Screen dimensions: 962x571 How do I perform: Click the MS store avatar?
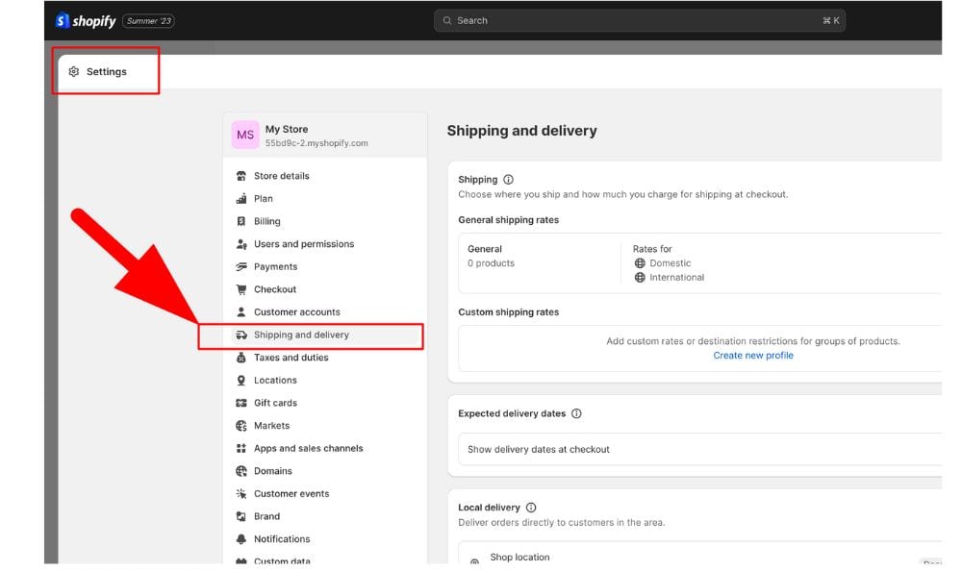click(245, 136)
